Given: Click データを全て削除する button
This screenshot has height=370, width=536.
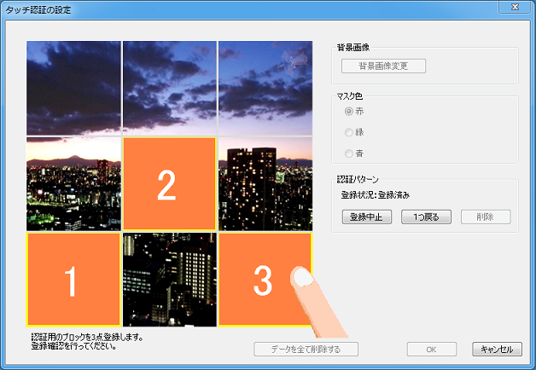Looking at the screenshot, I should click(x=306, y=350).
